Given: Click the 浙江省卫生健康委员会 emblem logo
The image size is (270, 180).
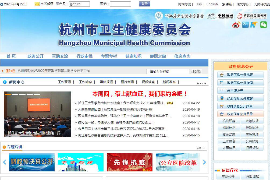Looking at the screenshot, I should coord(159,16).
